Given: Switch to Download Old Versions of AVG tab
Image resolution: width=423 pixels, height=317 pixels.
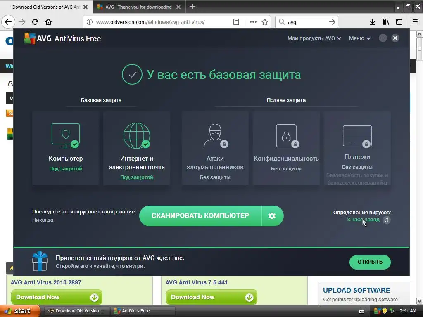Looking at the screenshot, I should pyautogui.click(x=46, y=7).
